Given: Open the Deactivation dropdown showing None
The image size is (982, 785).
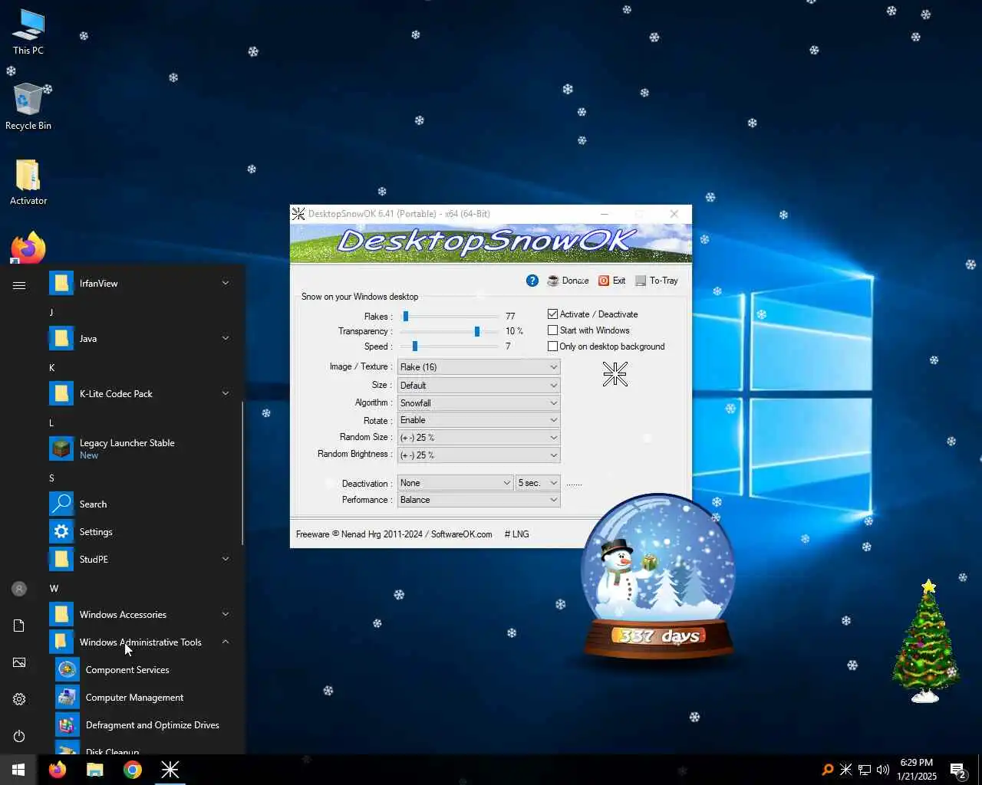Looking at the screenshot, I should tap(456, 483).
